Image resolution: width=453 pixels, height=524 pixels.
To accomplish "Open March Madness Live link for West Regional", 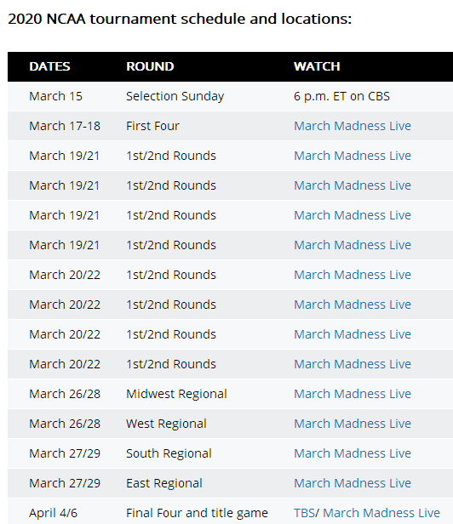I will (x=353, y=424).
